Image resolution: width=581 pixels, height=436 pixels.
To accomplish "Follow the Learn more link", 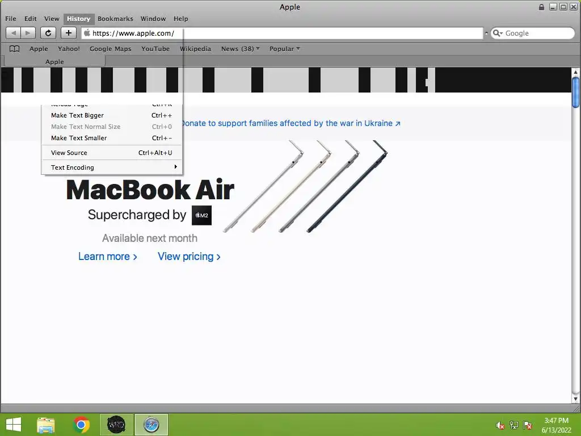I will (x=107, y=257).
